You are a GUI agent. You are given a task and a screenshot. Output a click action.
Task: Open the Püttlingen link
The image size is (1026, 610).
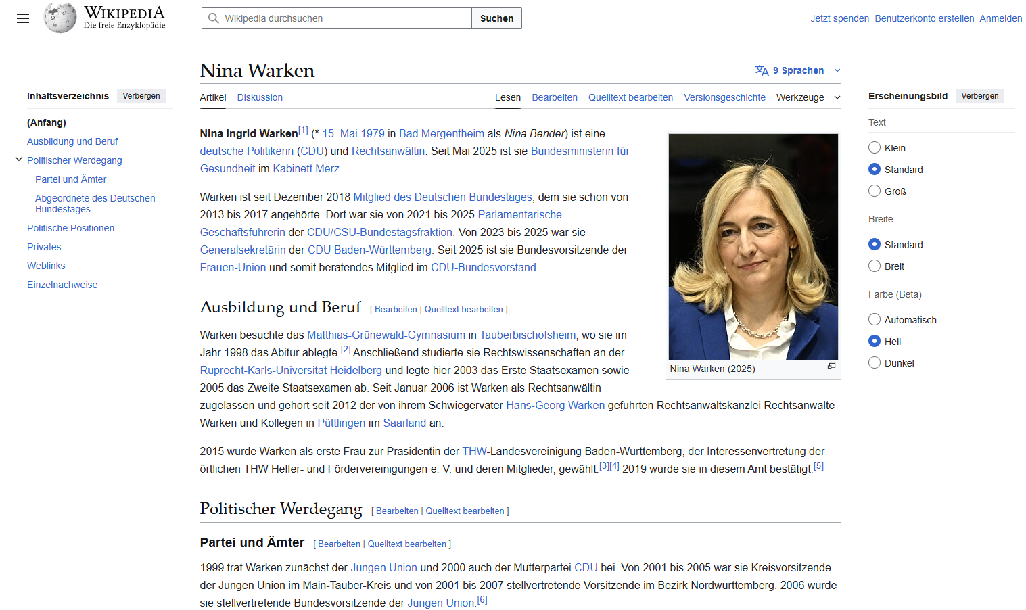[x=342, y=423]
